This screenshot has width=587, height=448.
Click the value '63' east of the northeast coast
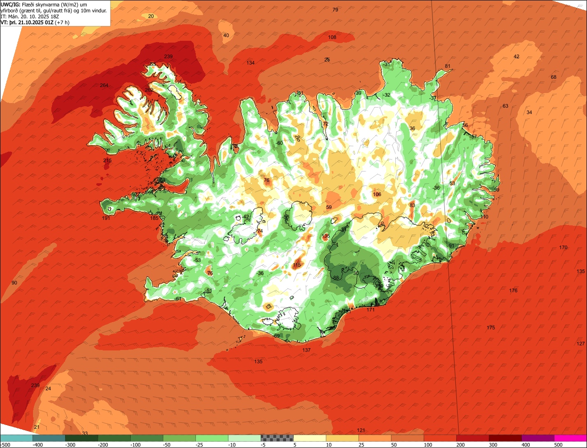pos(505,106)
